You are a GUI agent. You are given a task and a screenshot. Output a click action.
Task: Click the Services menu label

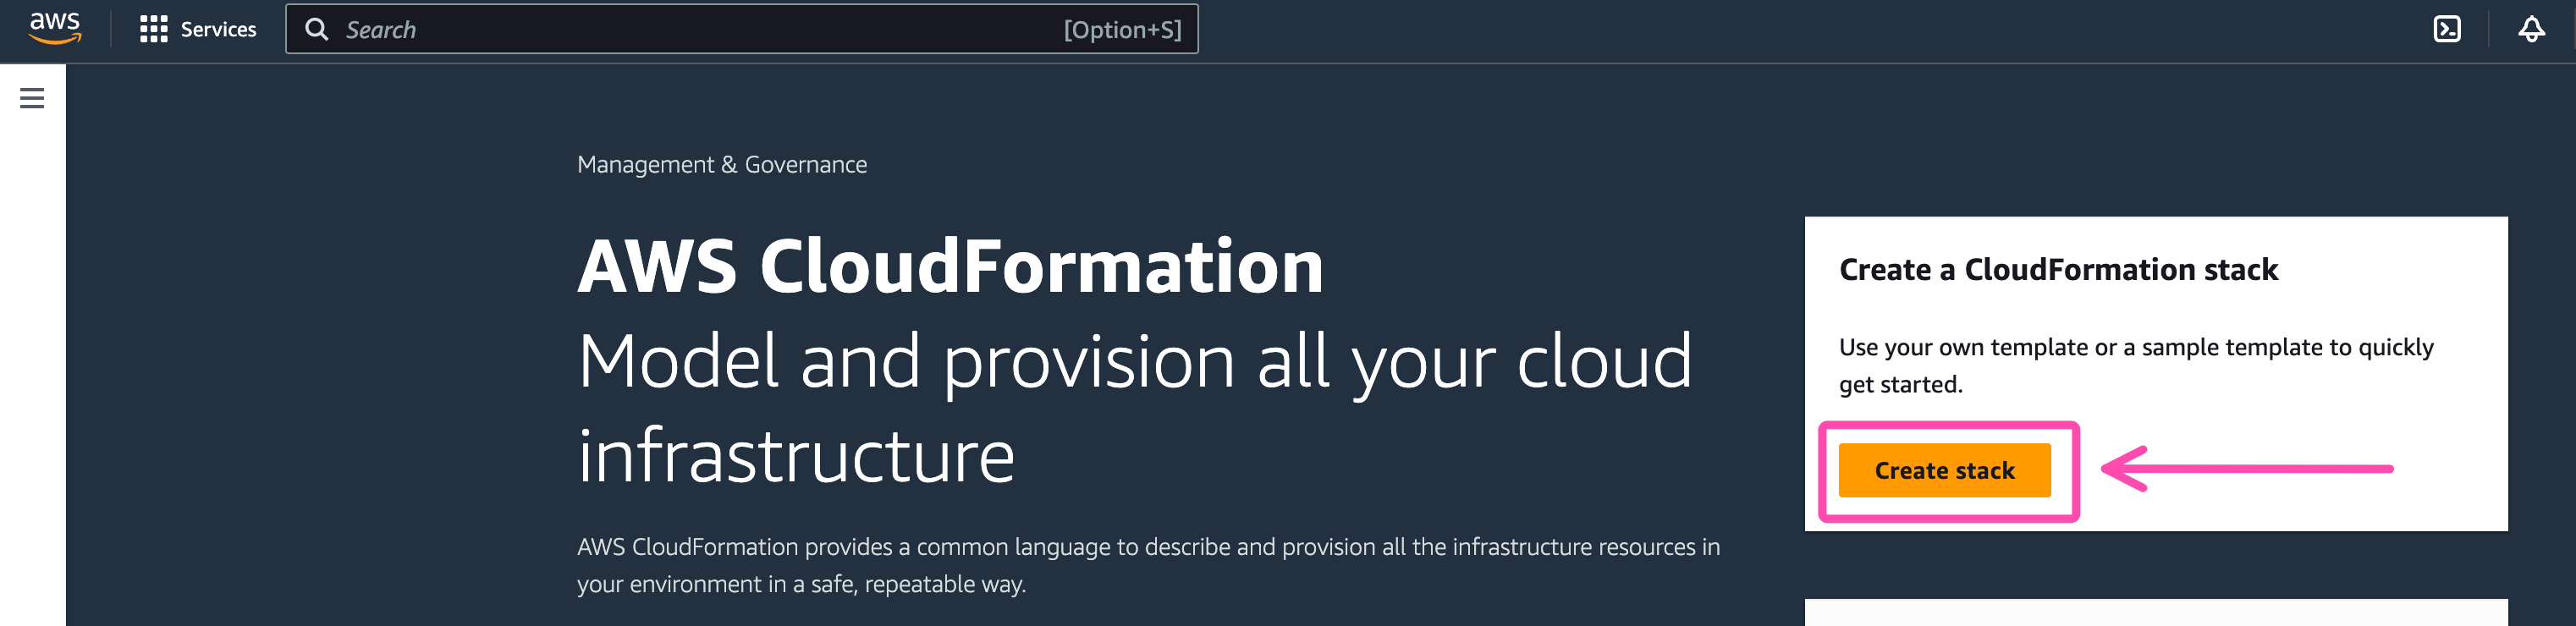(x=218, y=29)
